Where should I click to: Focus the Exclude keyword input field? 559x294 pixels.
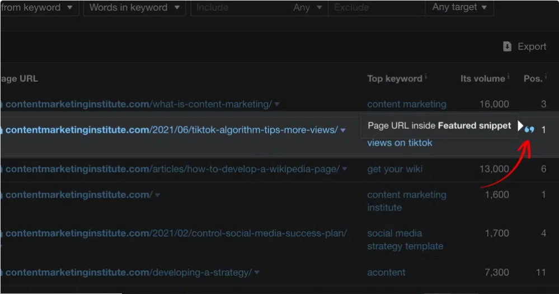[x=377, y=7]
